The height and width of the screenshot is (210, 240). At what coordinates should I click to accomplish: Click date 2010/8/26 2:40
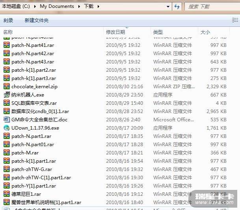[123, 120]
